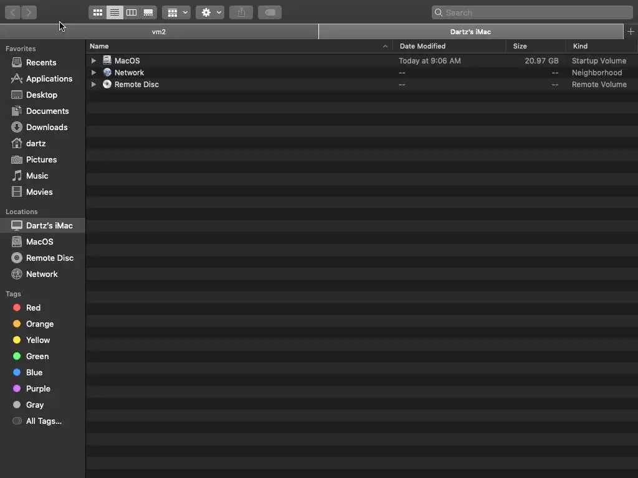Switch to gallery view
The width and height of the screenshot is (638, 478).
pyautogui.click(x=148, y=12)
